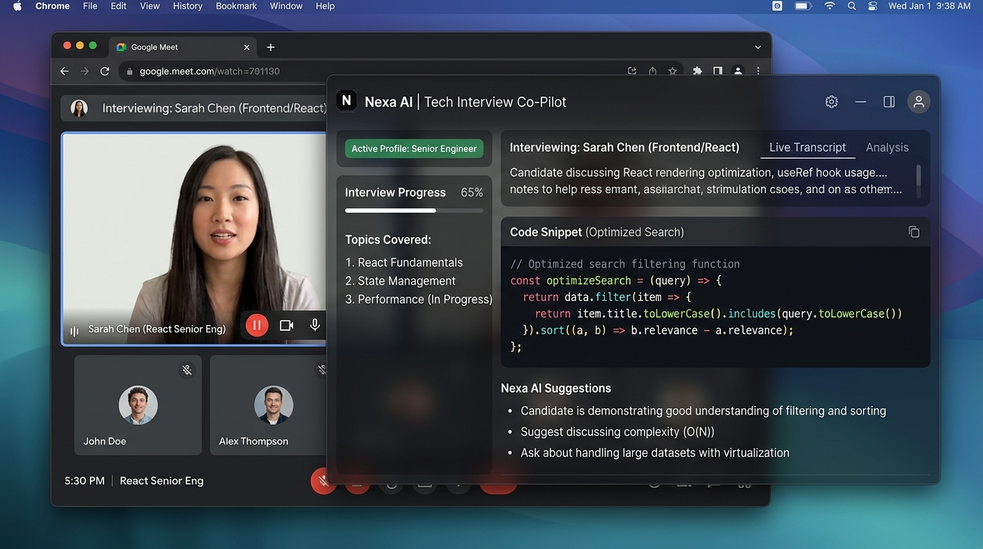Select Alex Thompson's participant tile

(269, 405)
